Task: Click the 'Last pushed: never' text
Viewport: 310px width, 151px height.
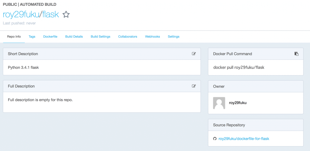Action: [19, 23]
